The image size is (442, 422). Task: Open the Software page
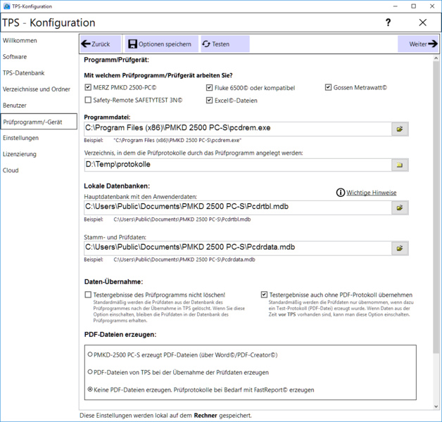tap(15, 57)
